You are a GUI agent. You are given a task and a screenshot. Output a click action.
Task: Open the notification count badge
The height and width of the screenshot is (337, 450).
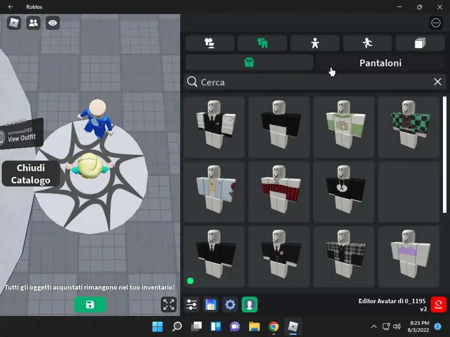pyautogui.click(x=438, y=326)
